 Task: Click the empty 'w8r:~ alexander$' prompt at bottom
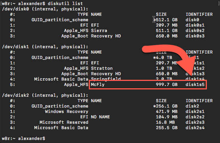point(24,138)
